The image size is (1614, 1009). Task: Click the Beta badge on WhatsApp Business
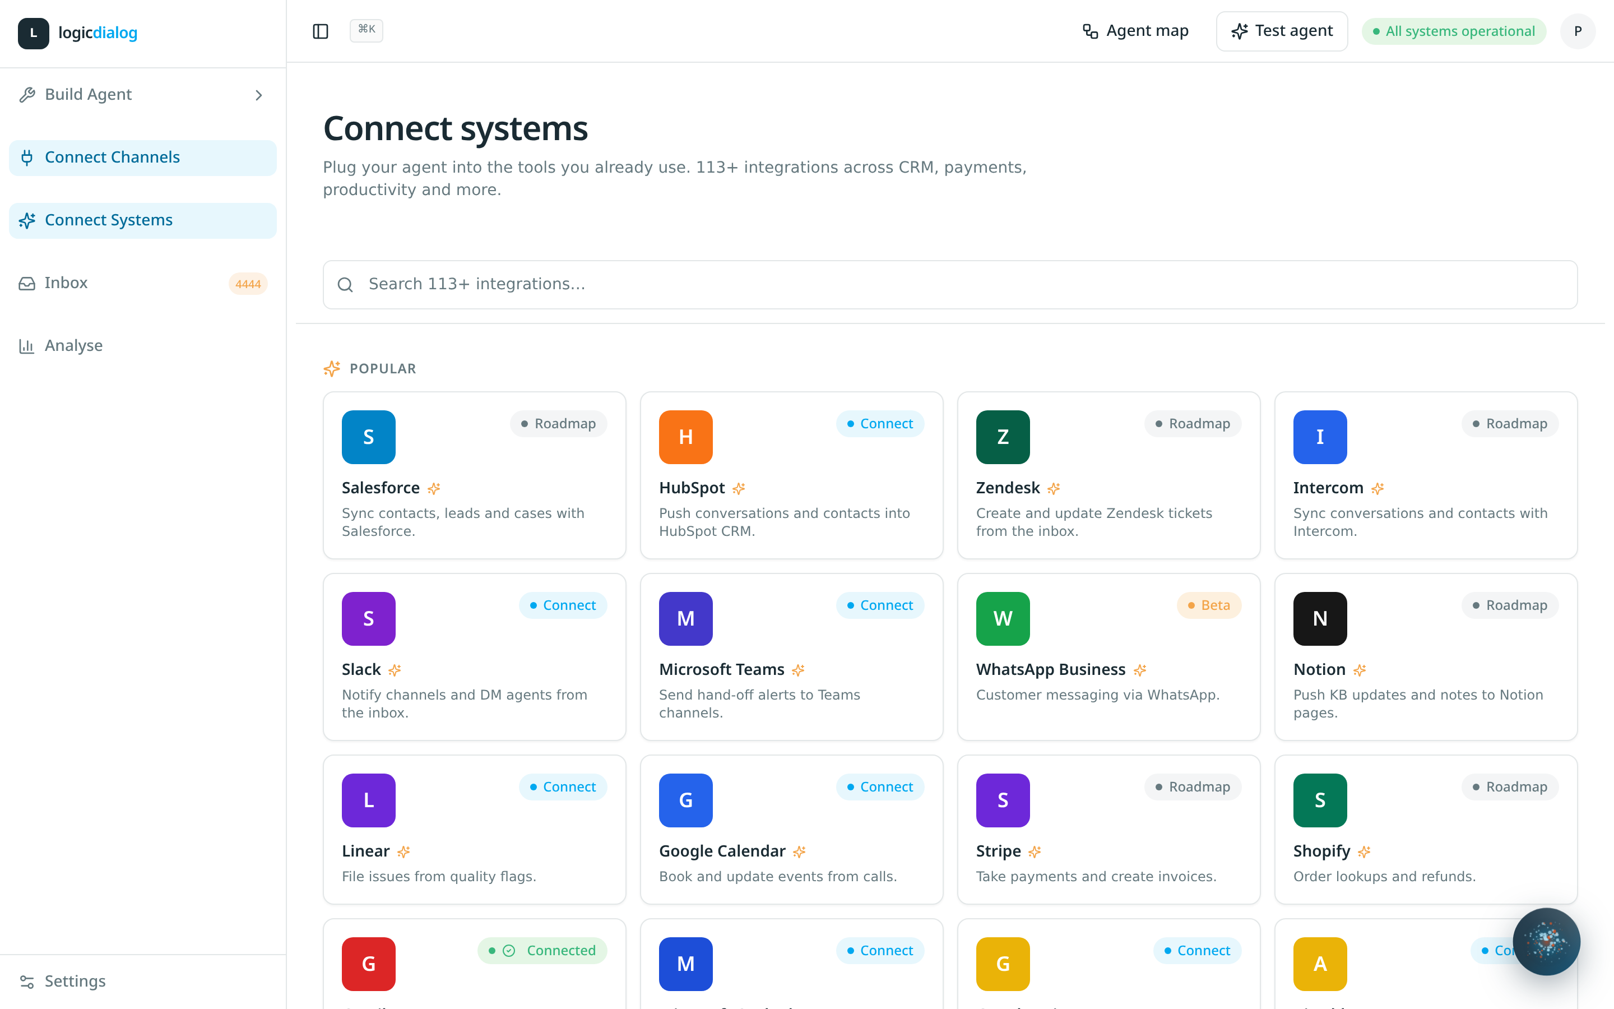click(1208, 605)
